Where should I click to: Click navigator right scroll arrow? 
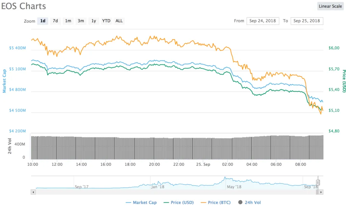pyautogui.click(x=321, y=192)
